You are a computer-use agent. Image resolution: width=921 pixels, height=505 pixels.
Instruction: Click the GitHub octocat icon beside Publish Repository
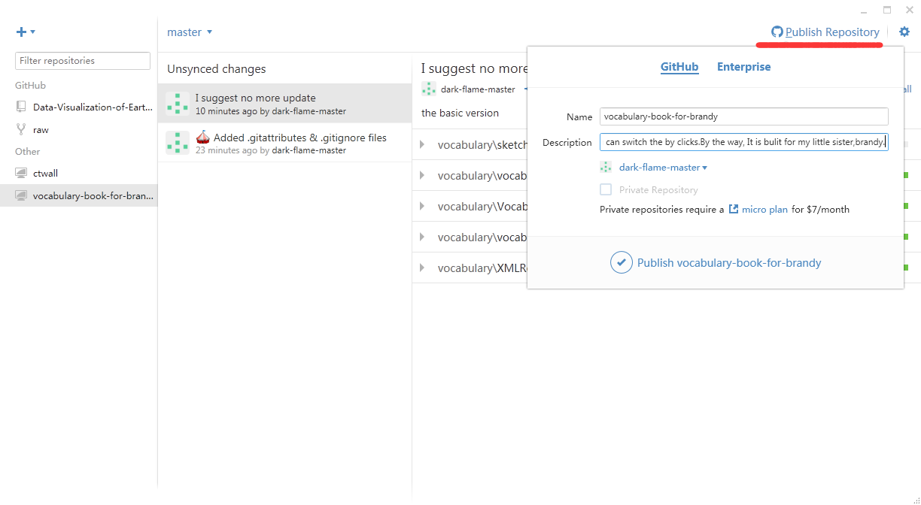[777, 32]
